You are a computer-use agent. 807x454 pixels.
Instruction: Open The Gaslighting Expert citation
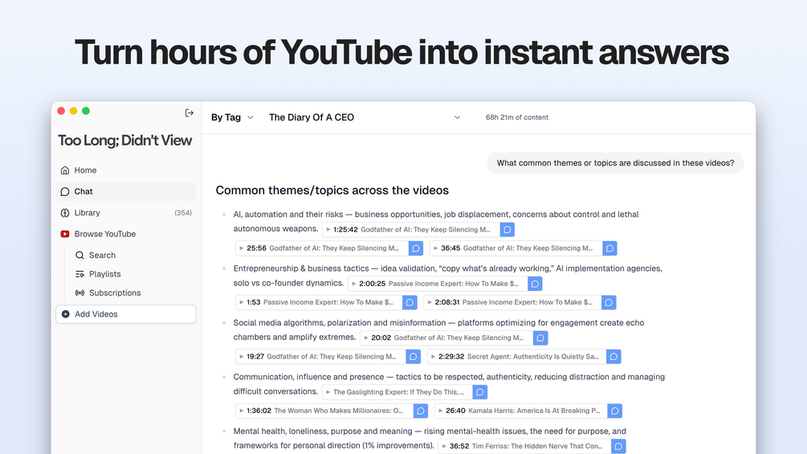(397, 391)
